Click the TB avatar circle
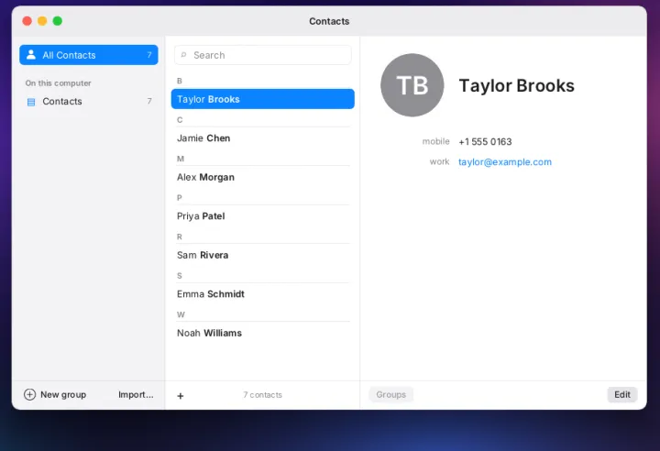The image size is (660, 451). (412, 85)
